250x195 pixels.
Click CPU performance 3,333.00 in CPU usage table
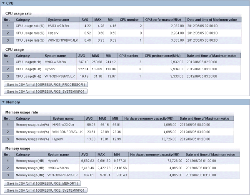click(177, 77)
